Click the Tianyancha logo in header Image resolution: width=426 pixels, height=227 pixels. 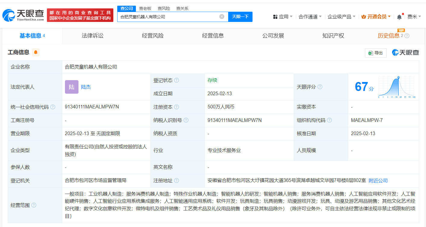pos(23,15)
